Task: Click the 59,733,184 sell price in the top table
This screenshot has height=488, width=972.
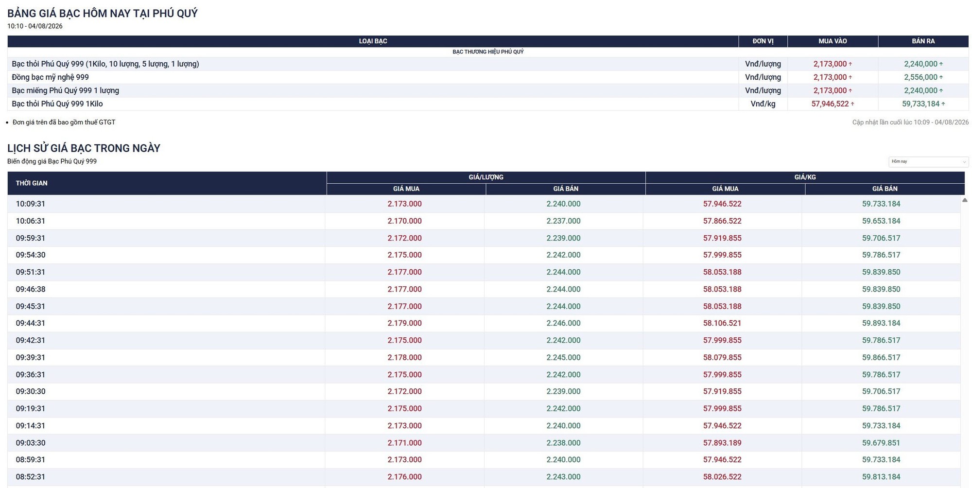Action: [921, 104]
